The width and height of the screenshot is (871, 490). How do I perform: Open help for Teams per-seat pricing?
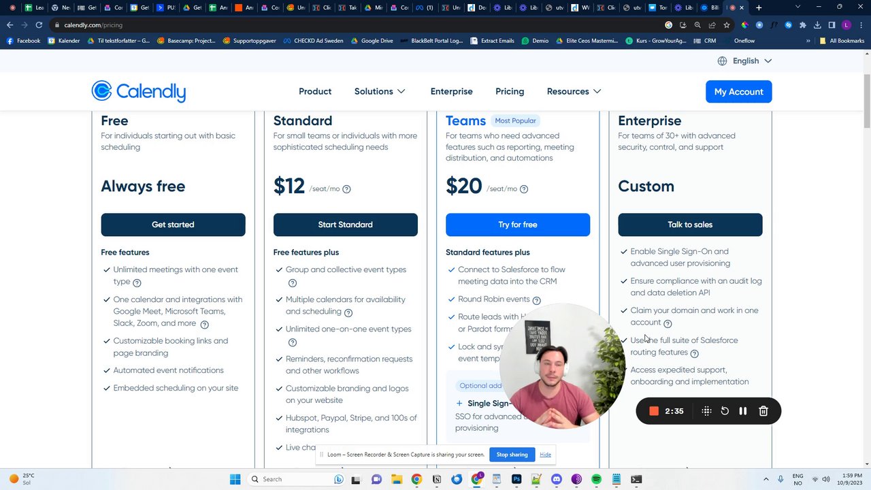524,189
